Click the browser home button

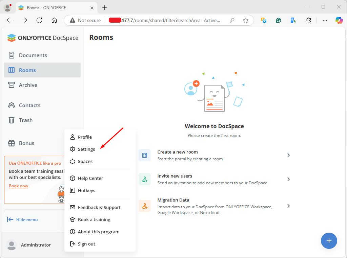pos(54,20)
